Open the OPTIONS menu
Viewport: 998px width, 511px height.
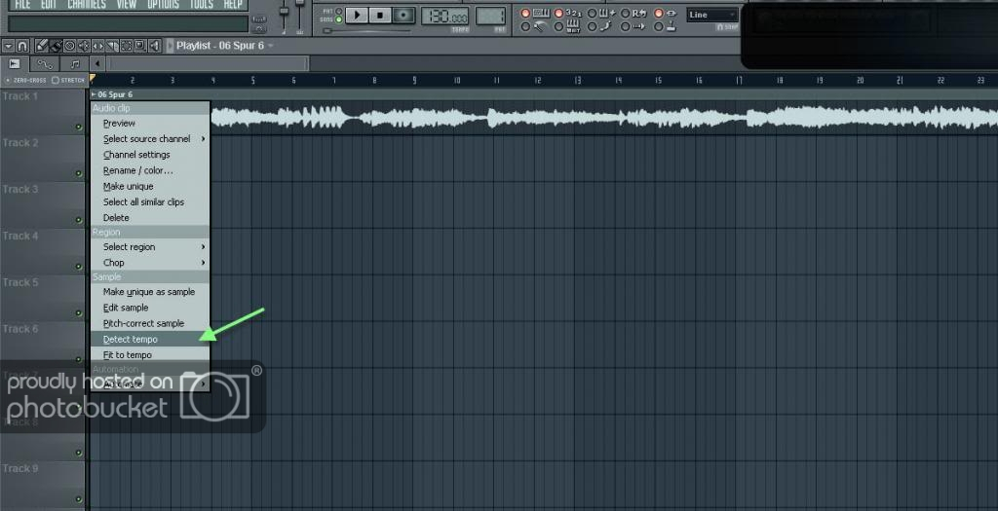point(163,5)
